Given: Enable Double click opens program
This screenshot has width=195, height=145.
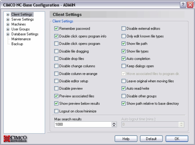Looking at the screenshot, I should [56, 44].
